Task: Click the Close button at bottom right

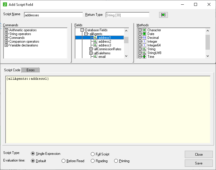Action: coord(198,154)
